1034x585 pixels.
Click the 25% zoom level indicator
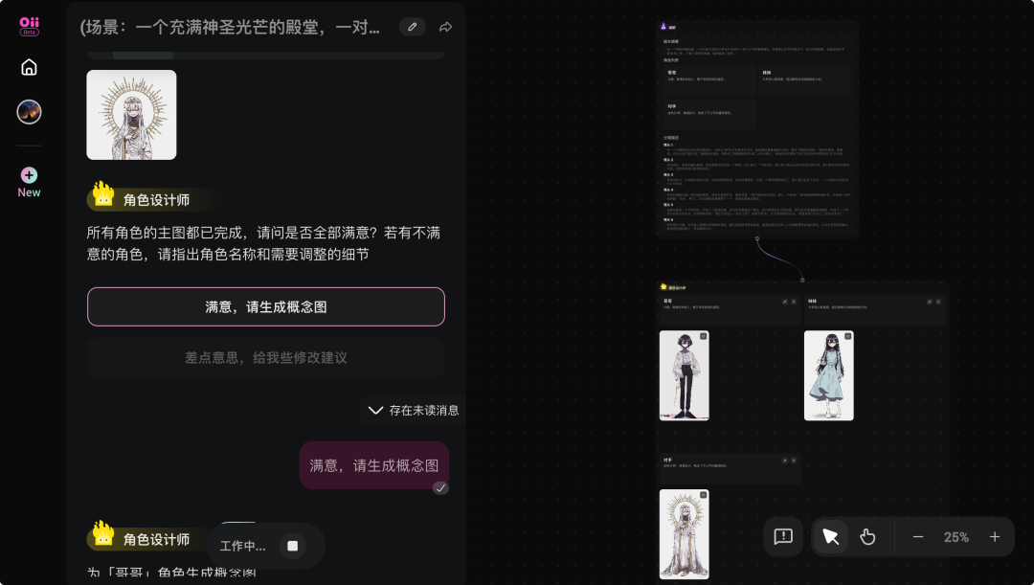click(955, 537)
